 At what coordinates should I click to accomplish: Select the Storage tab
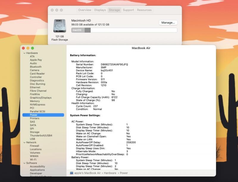[x=114, y=10]
